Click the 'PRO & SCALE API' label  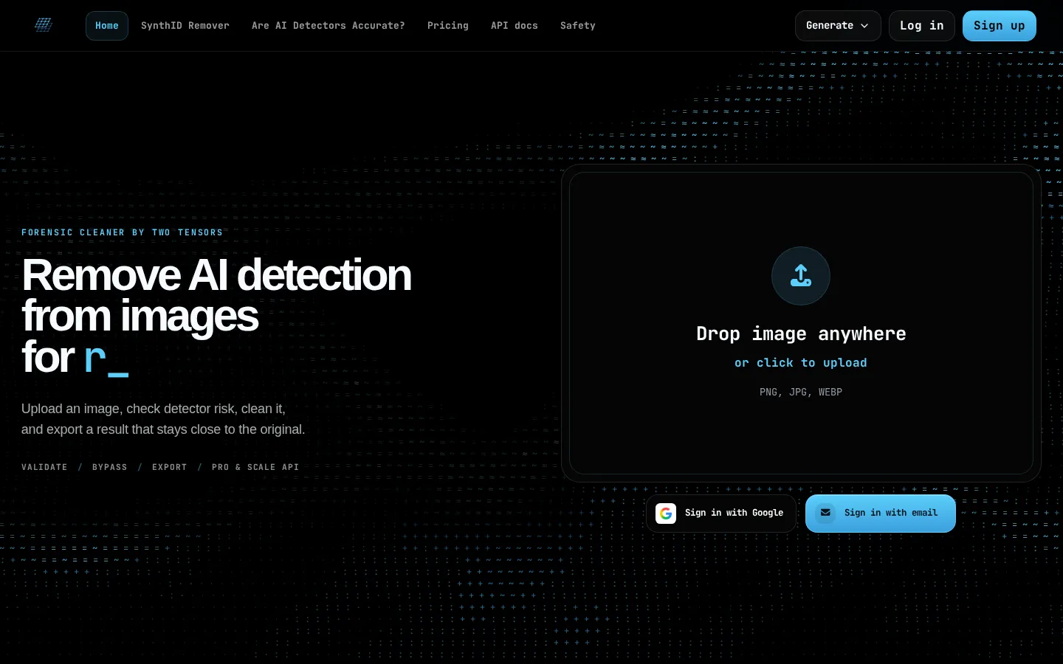pyautogui.click(x=255, y=467)
